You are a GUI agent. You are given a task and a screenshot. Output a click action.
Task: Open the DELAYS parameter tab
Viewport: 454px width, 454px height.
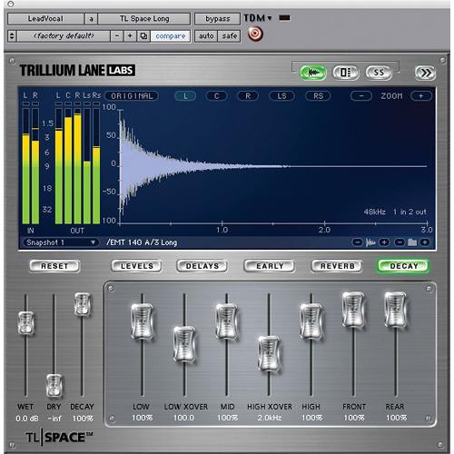point(202,266)
